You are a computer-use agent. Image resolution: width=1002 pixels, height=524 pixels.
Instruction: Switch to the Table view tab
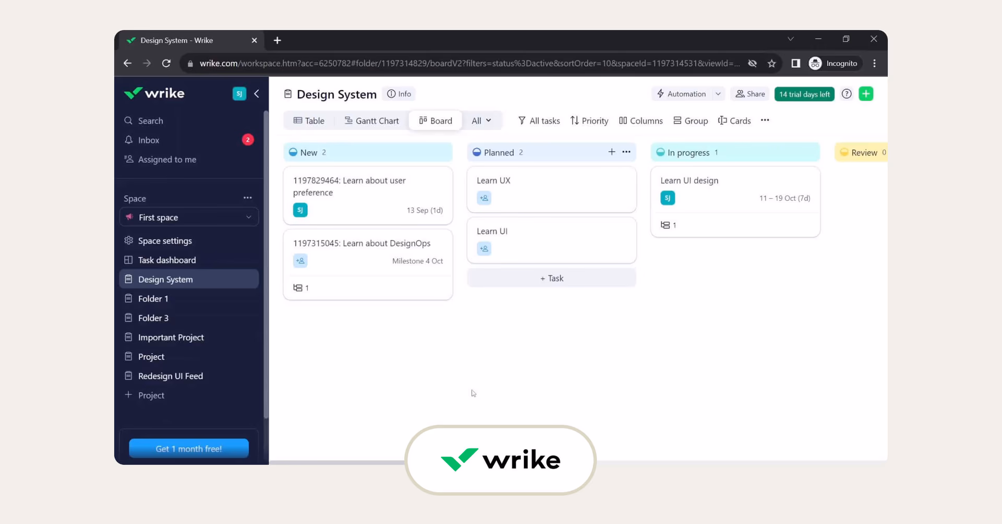309,120
